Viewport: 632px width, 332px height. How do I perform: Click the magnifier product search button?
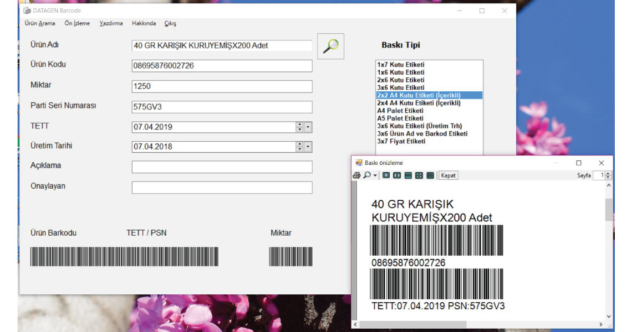(x=330, y=46)
